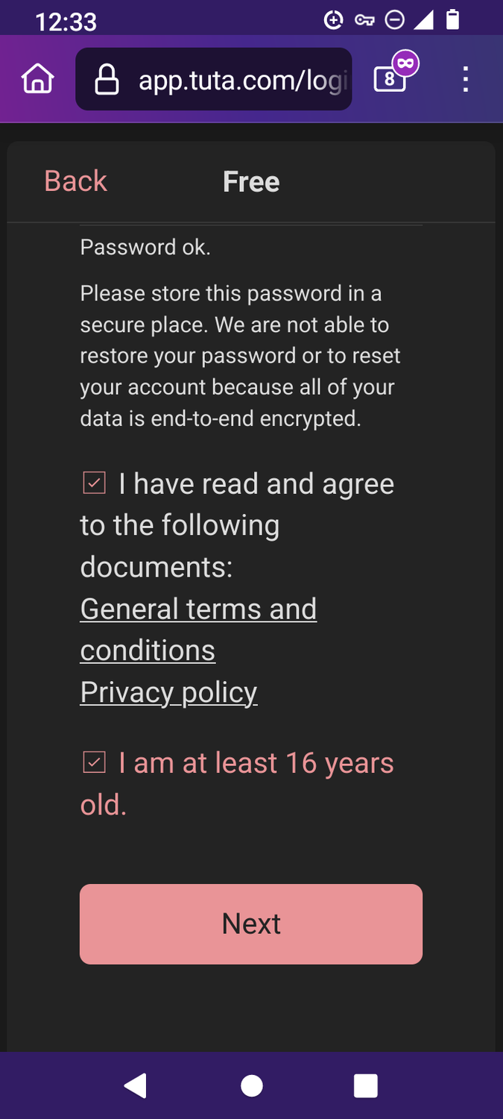This screenshot has width=503, height=1119.
Task: Tap the key icon in the status bar
Action: [364, 20]
